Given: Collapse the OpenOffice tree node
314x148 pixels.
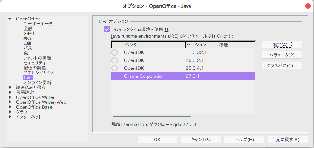Looking at the screenshot, I should click(10, 19).
